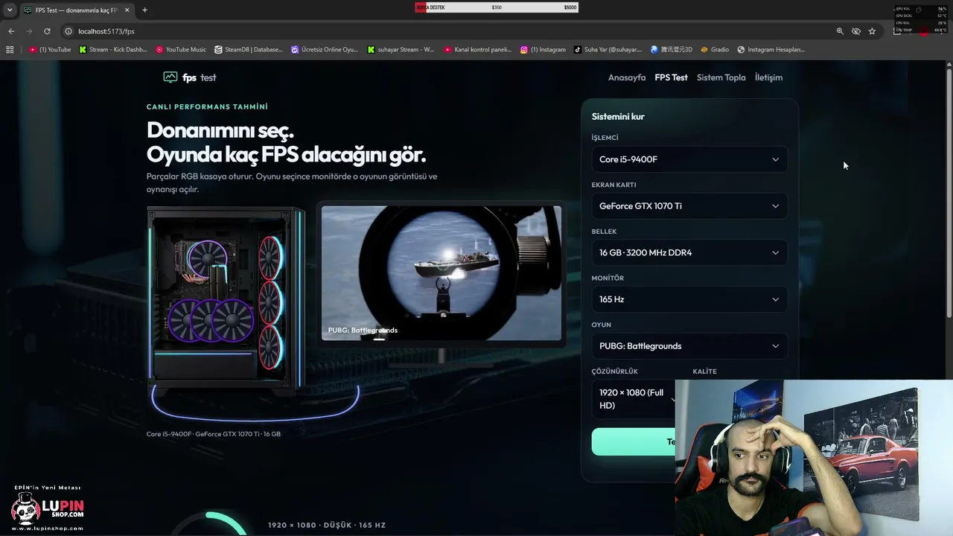Open the Instagram Hesapları bookmark
The image size is (953, 536).
tap(771, 50)
